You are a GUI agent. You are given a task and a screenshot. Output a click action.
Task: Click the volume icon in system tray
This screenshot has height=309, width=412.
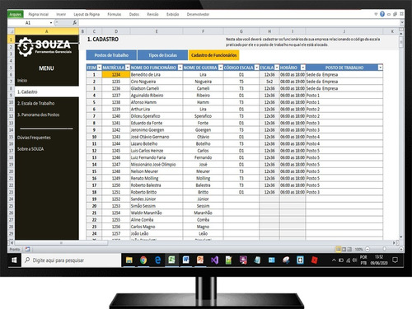354,260
